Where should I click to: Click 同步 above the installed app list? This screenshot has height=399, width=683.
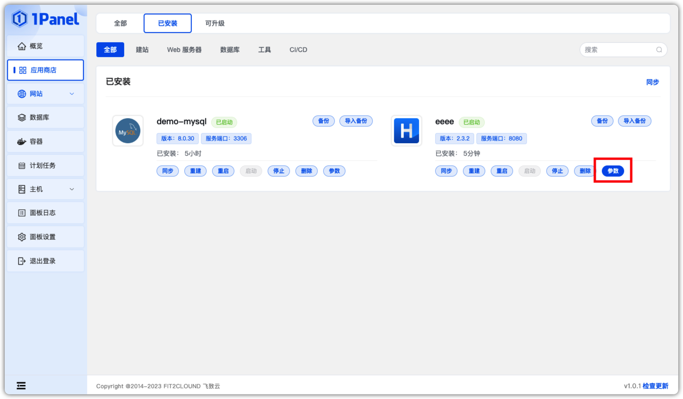(652, 82)
